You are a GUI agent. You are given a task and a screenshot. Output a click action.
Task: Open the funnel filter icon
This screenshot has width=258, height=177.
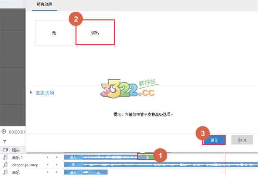click(5, 142)
